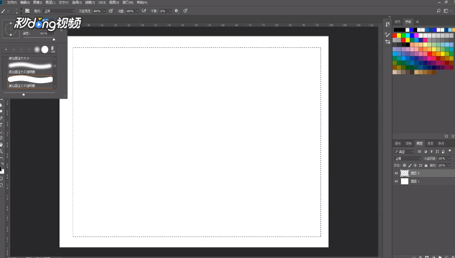This screenshot has height=258, width=455.
Task: Toggle the brush settings panel button in options bar
Action: 27,11
